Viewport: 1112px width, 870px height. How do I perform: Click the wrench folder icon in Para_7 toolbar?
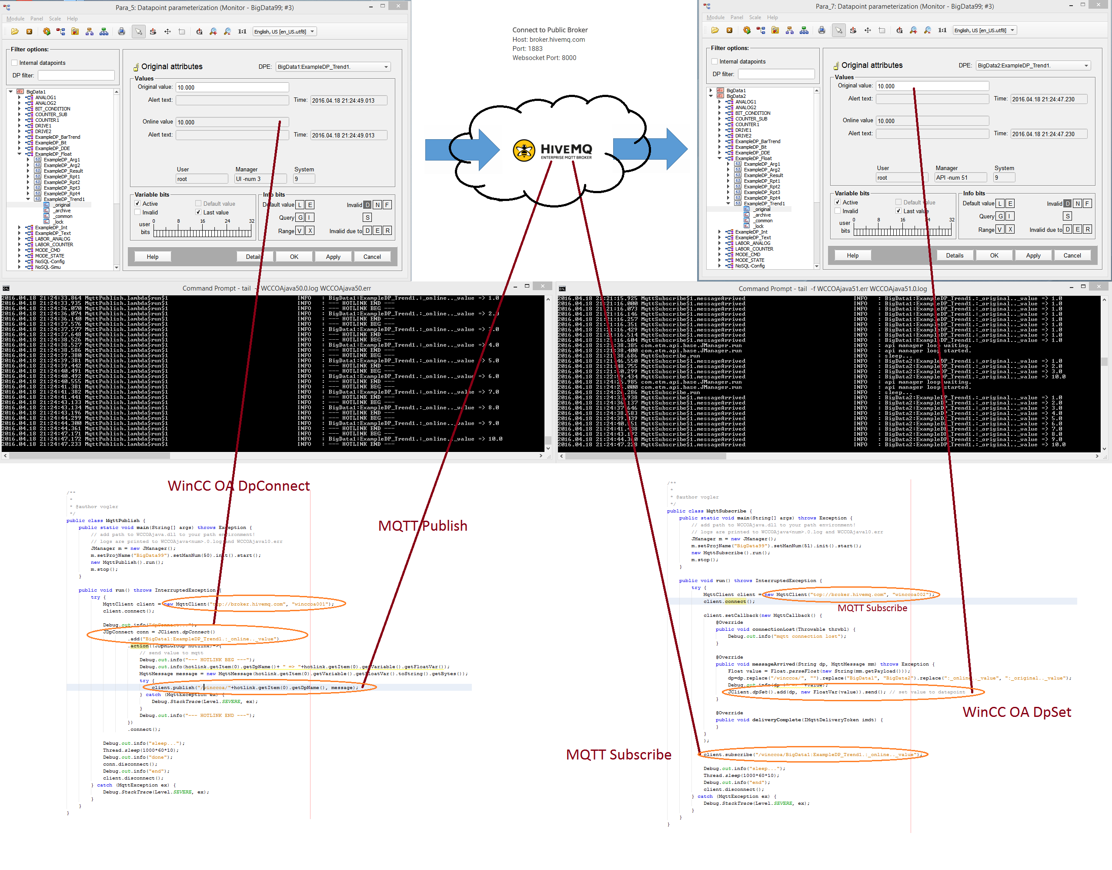point(775,30)
